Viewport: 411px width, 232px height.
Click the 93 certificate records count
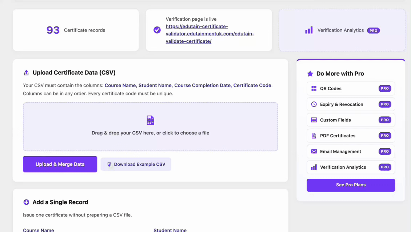pos(53,30)
